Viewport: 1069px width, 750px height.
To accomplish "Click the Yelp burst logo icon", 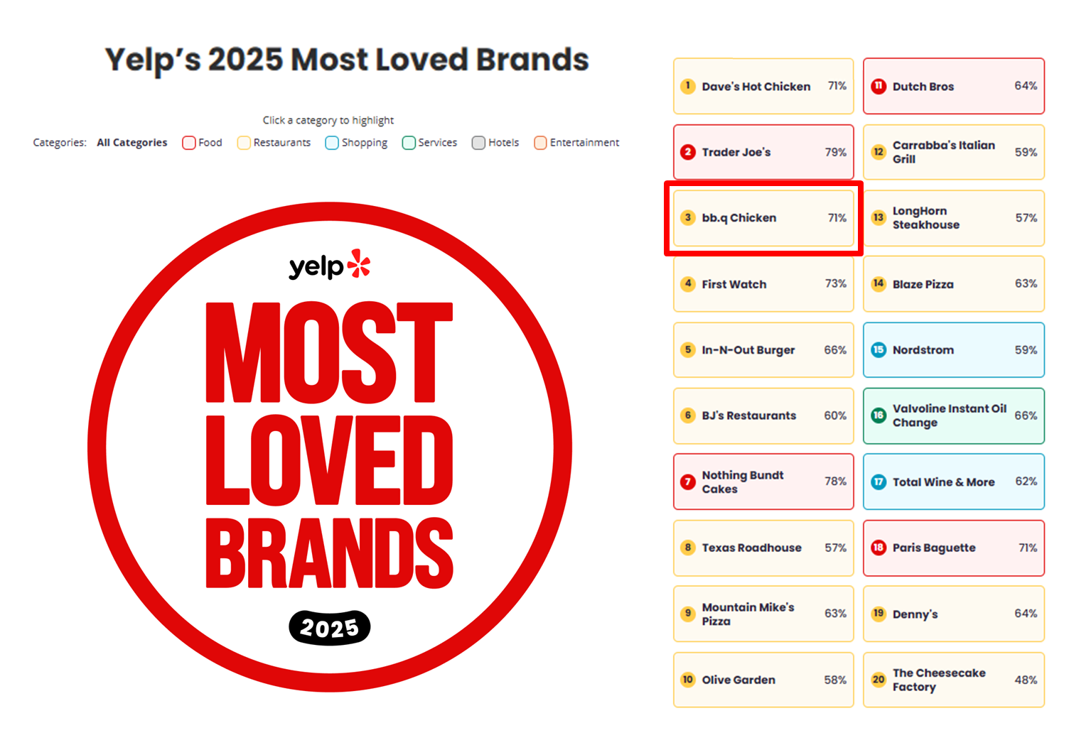I will 359,263.
